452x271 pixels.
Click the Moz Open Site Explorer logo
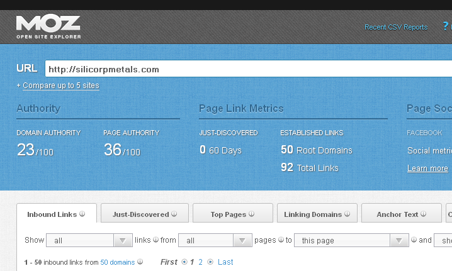[48, 27]
